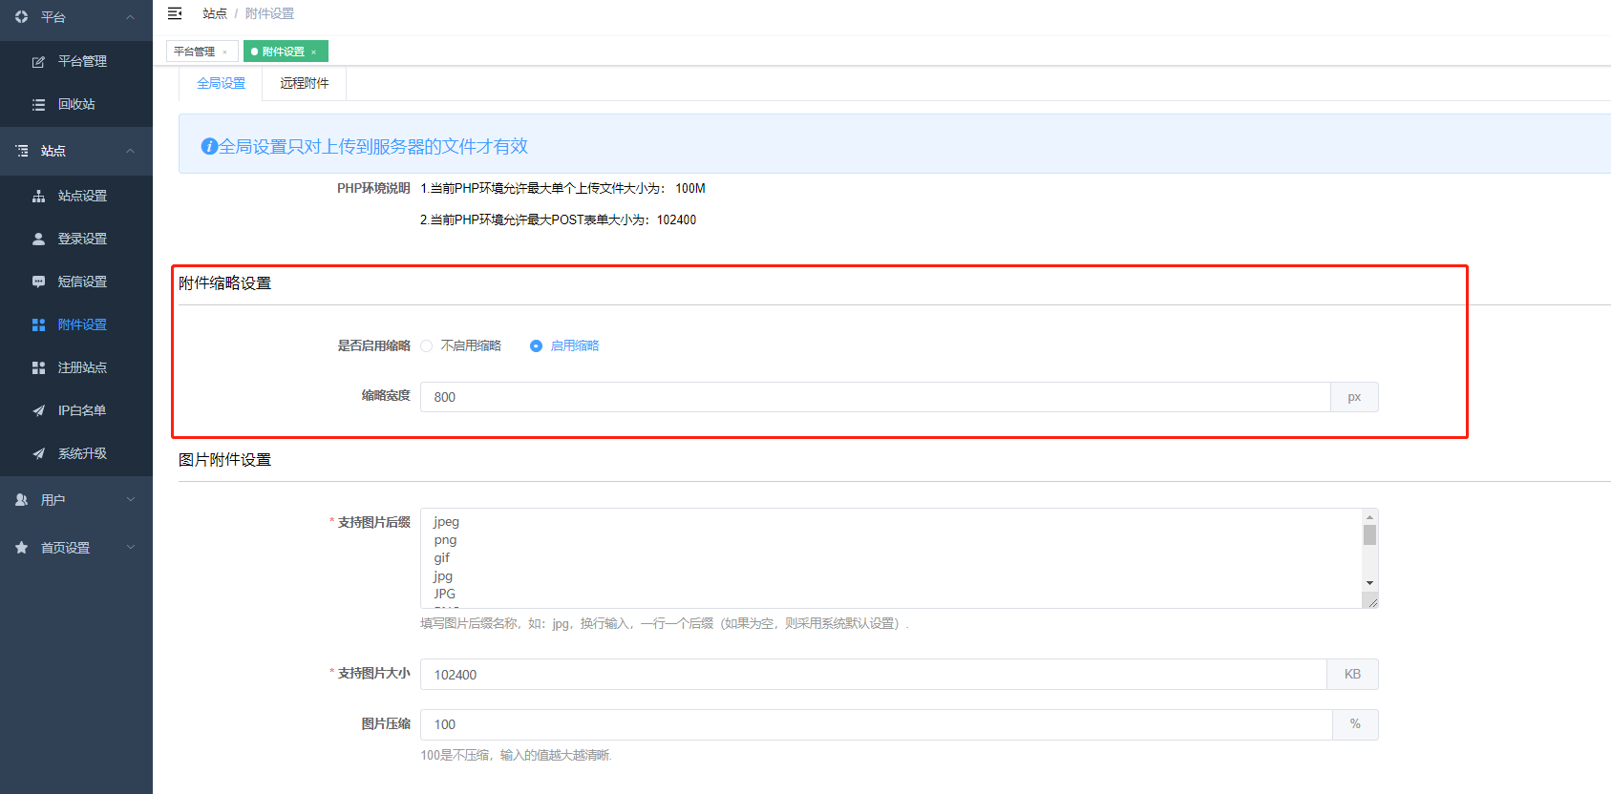This screenshot has width=1611, height=794.
Task: Switch to the 远程附件 tab
Action: 304,84
